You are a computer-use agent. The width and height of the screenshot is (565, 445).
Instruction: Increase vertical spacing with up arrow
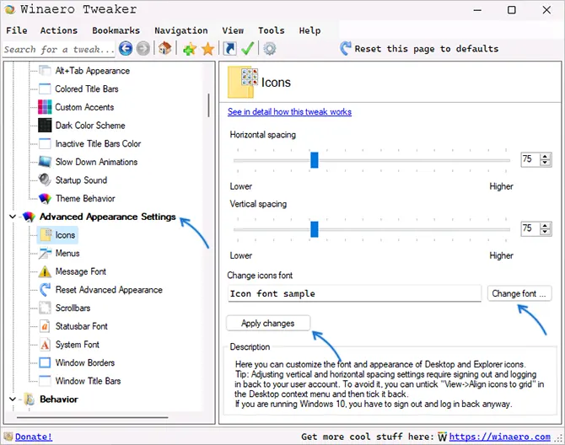point(545,225)
